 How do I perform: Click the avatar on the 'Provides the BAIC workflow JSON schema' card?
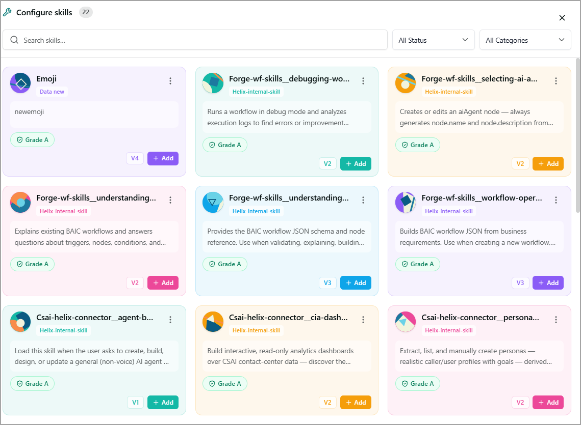tap(213, 203)
